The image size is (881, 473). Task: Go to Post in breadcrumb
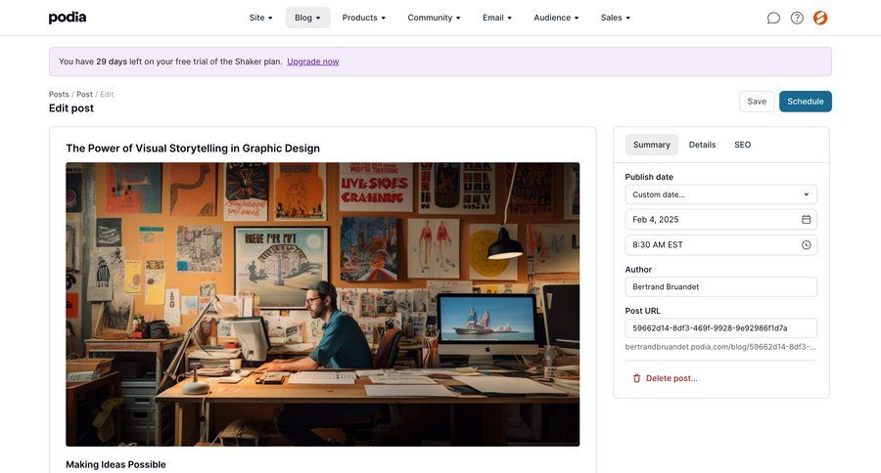coord(84,94)
